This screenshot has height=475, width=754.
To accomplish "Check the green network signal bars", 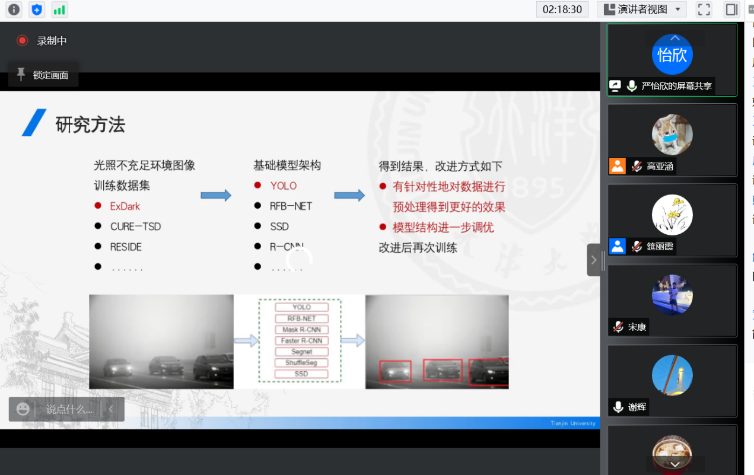I will click(59, 9).
